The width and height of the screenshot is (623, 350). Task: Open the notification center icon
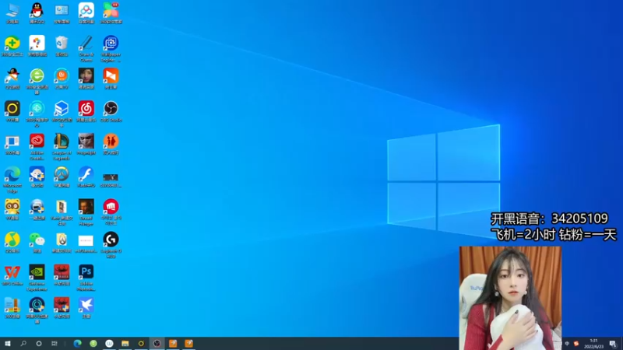tap(613, 344)
